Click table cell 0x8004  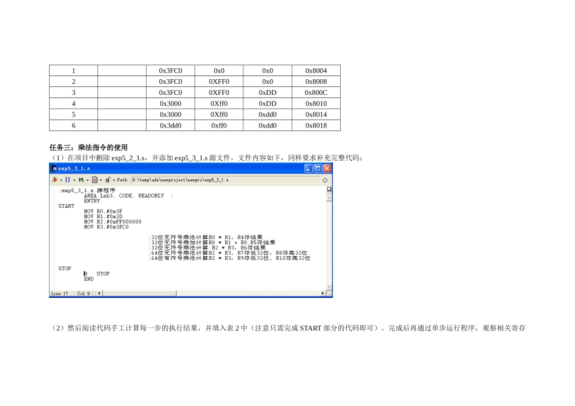point(316,71)
